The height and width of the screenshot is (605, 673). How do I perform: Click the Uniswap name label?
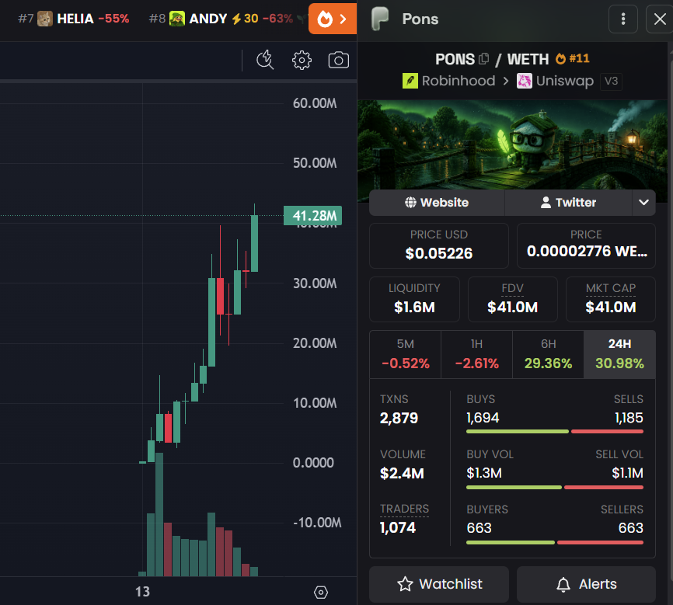pyautogui.click(x=565, y=81)
